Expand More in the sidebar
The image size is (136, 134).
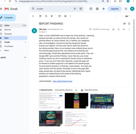tap(14, 50)
